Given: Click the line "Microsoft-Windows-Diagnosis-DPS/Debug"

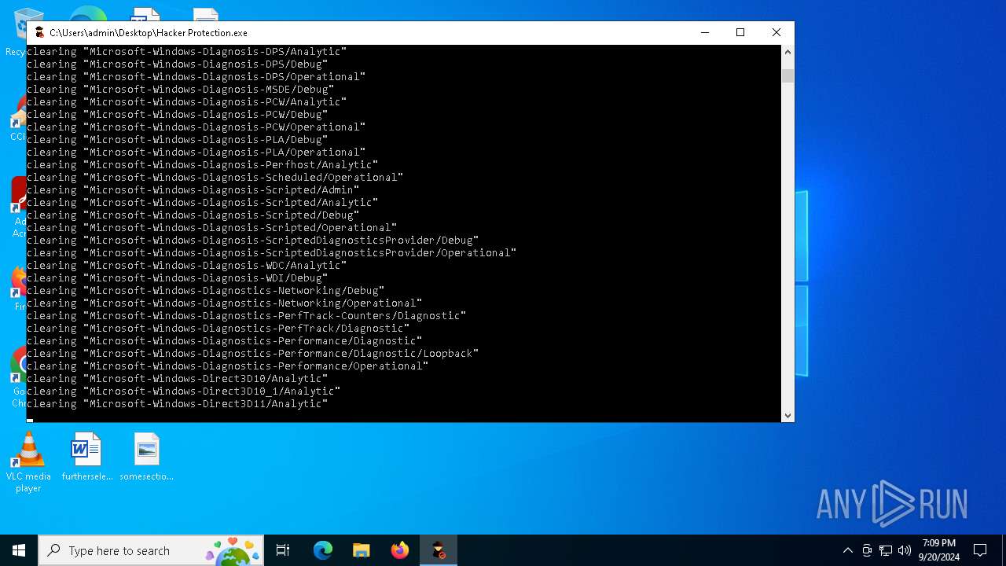Looking at the screenshot, I should [x=178, y=64].
